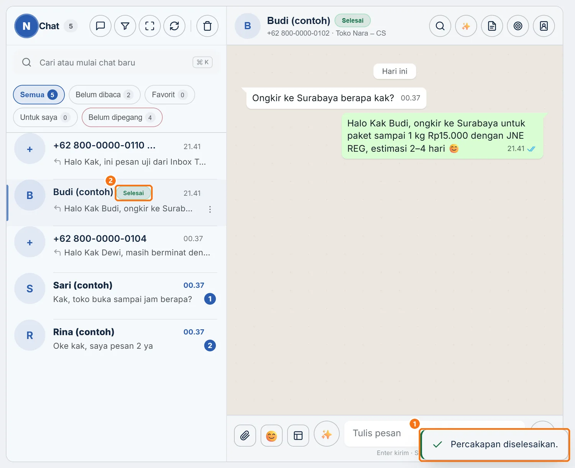This screenshot has width=575, height=468.
Task: Open the emoji picker
Action: coord(271,435)
